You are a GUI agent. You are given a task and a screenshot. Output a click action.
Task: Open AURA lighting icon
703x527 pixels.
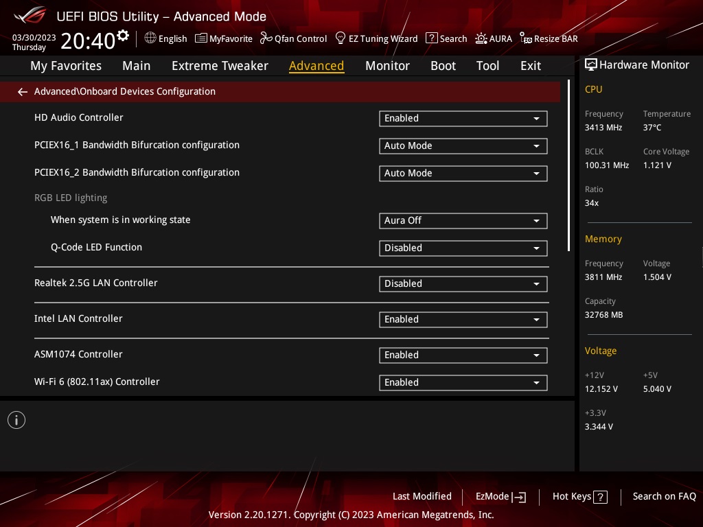click(x=481, y=38)
